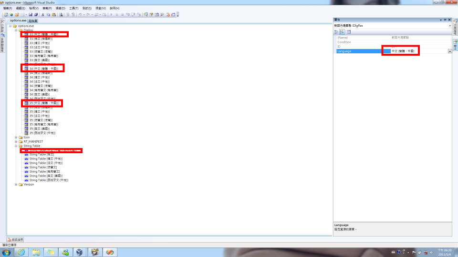Select String Table [英文 (美國)] entry
The width and height of the screenshot is (458, 257).
tap(46, 176)
